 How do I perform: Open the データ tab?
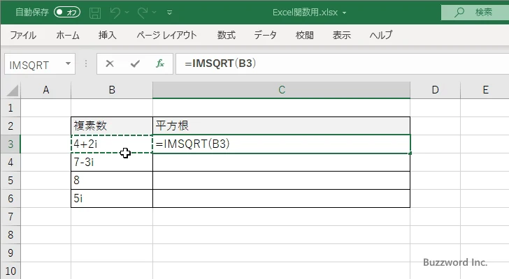coord(265,35)
